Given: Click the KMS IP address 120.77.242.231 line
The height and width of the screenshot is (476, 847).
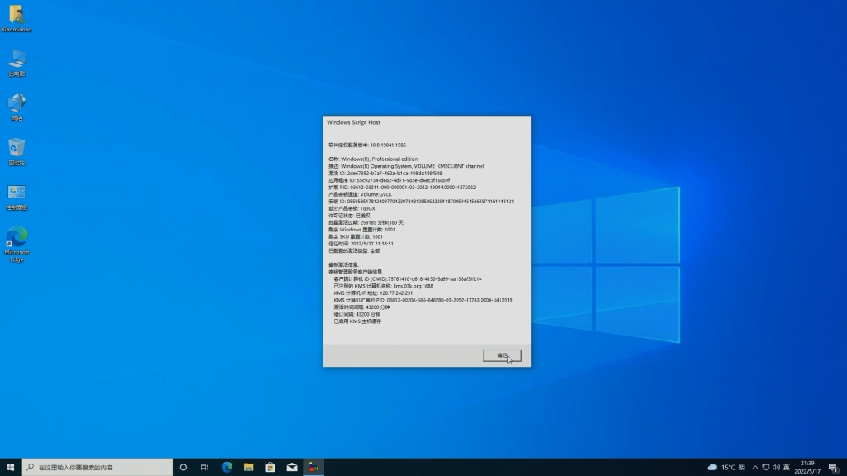Looking at the screenshot, I should tap(373, 293).
